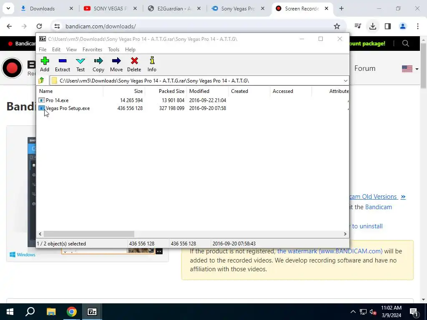The width and height of the screenshot is (427, 320).
Task: Open the Chrome three-dot menu
Action: 418,26
